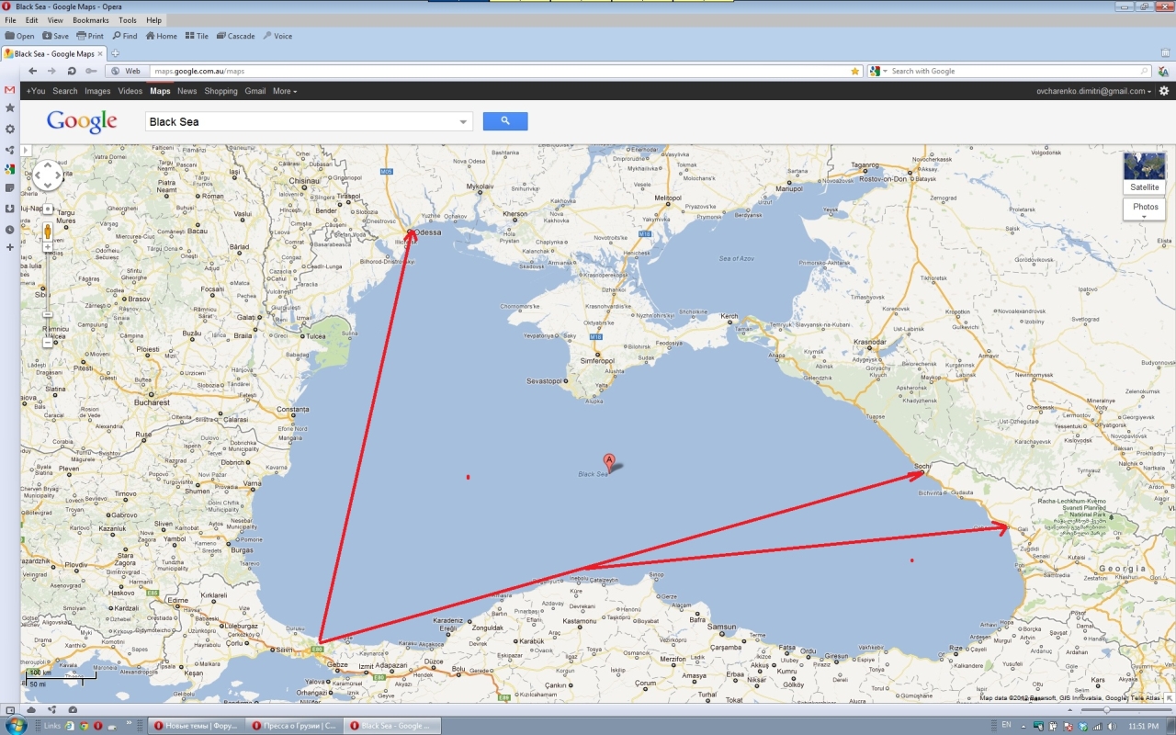Click the Save toolbar button

(x=54, y=37)
